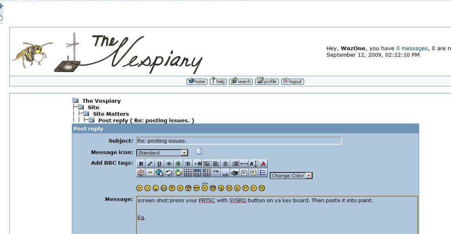
Task: Open the search page
Action: pyautogui.click(x=241, y=82)
